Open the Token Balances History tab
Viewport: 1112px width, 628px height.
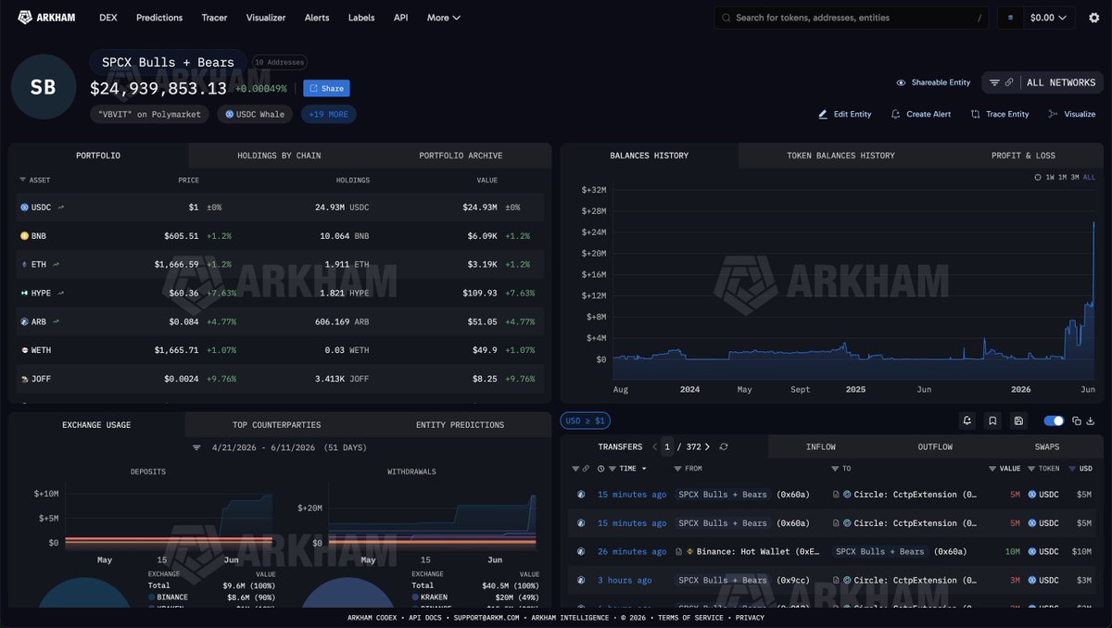(x=840, y=156)
